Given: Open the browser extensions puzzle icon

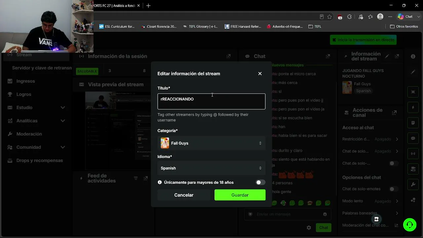Looking at the screenshot, I should [x=349, y=17].
